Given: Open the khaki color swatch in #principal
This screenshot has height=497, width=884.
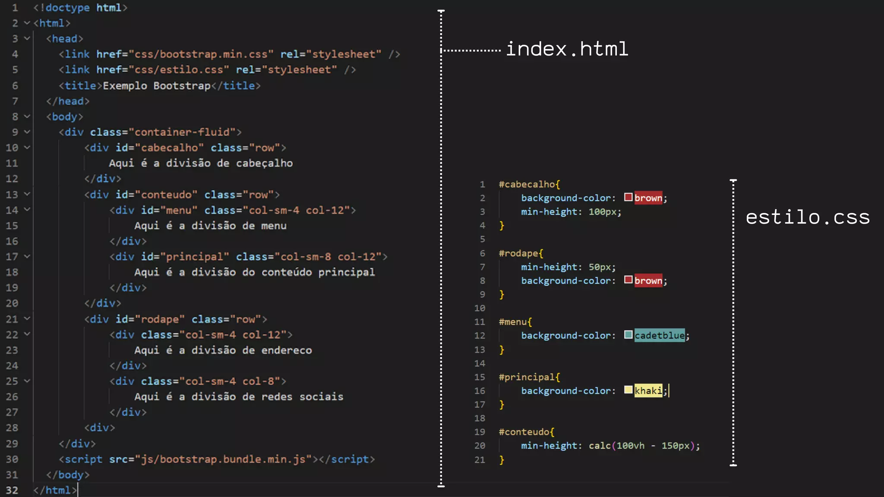Looking at the screenshot, I should 628,390.
